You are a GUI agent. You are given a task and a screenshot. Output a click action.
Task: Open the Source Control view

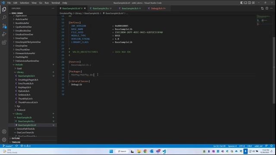tap(4, 26)
